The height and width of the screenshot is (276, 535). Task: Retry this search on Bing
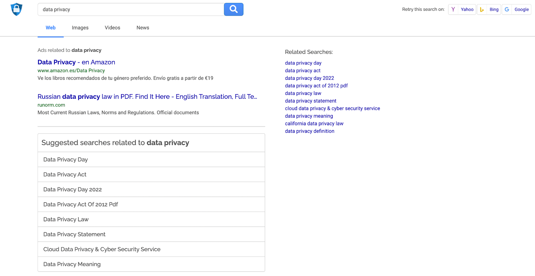coord(489,9)
